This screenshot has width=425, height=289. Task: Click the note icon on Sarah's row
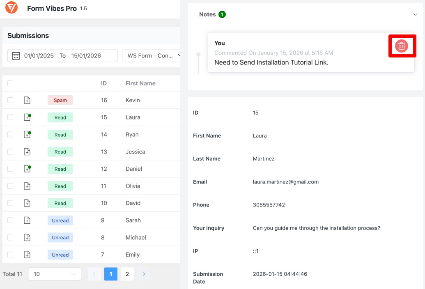(x=27, y=220)
